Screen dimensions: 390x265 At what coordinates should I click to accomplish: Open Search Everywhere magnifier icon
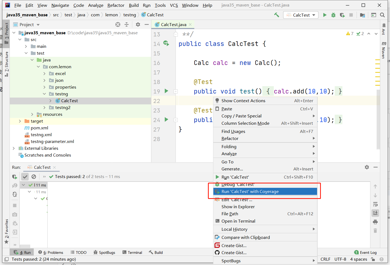382,15
